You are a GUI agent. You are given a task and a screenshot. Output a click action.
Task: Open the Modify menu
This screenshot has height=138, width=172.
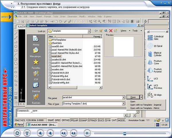82,17
